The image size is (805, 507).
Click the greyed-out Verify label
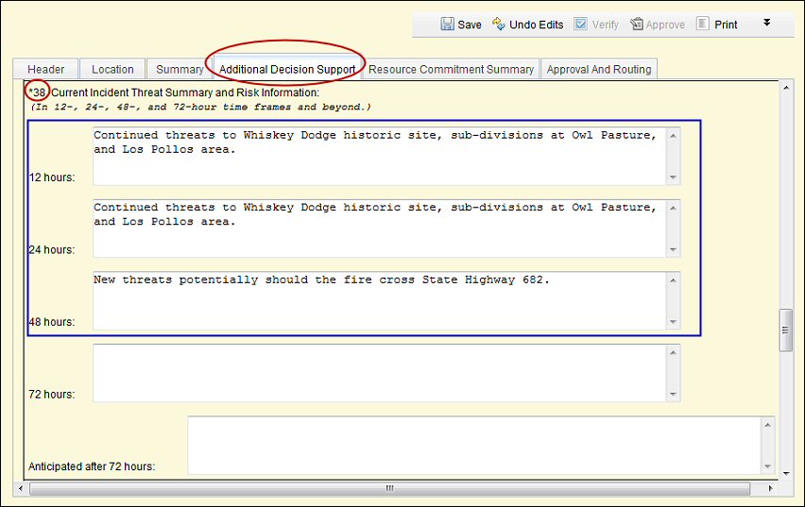(x=606, y=25)
